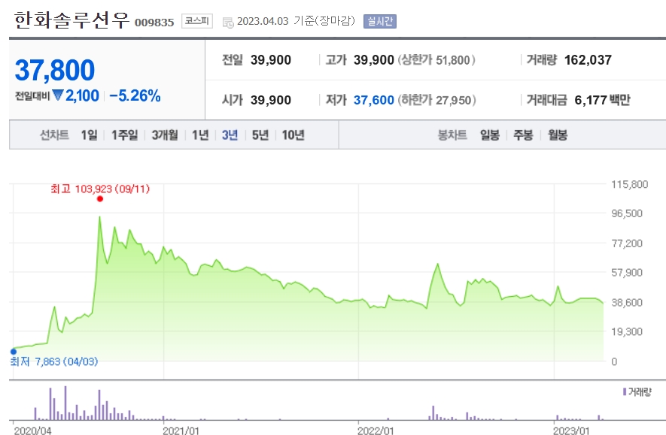Image resolution: width=666 pixels, height=435 pixels.
Task: Click the change percentage -5.26%
Action: (x=135, y=96)
